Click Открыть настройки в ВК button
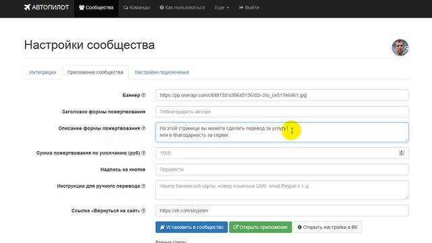Screen dimensions: 432x243 pos(327,227)
